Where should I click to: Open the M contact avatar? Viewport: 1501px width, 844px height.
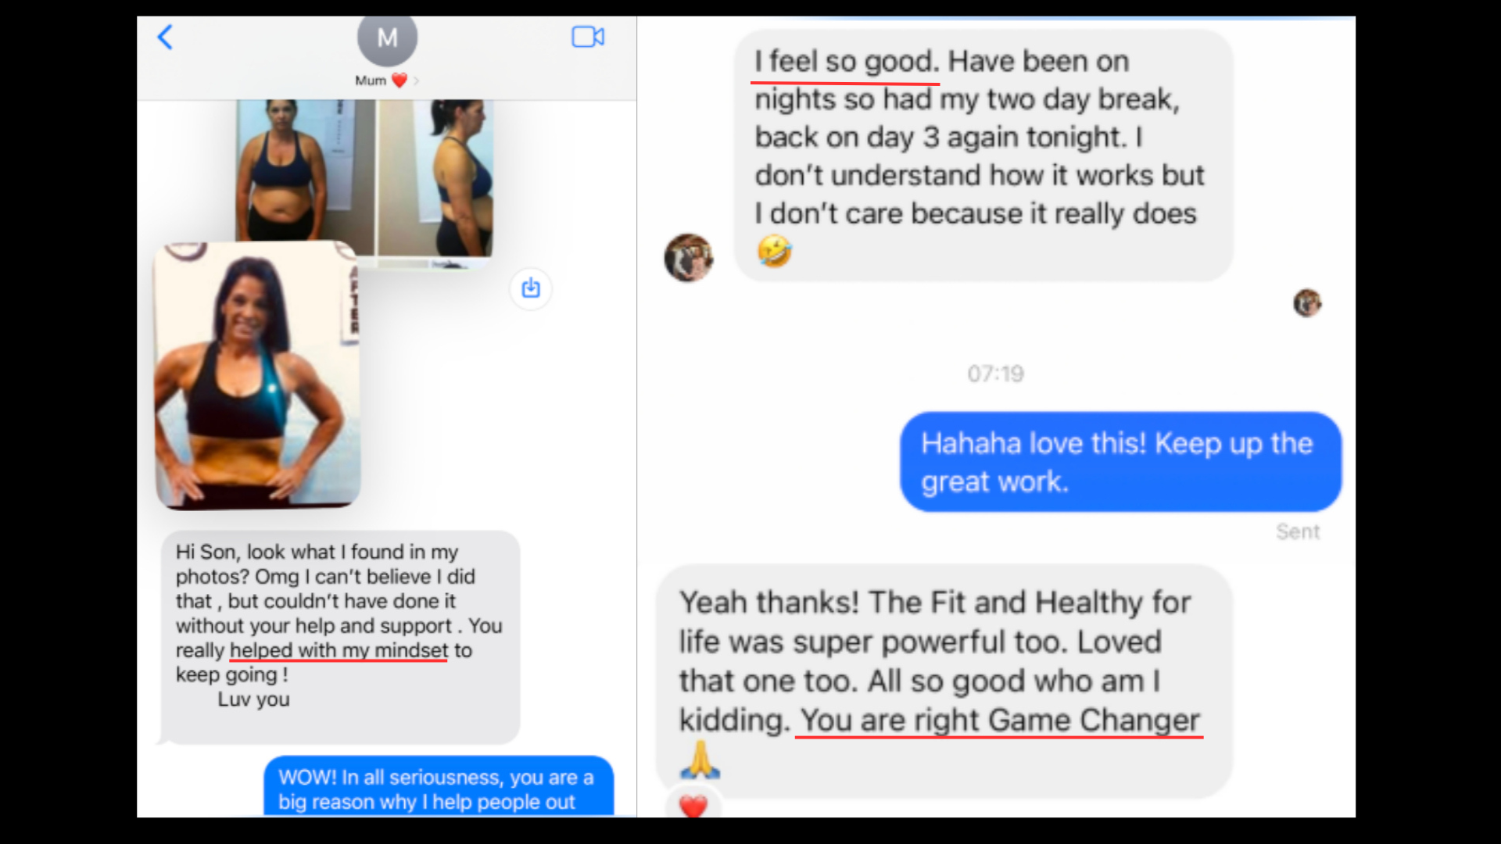pos(387,39)
